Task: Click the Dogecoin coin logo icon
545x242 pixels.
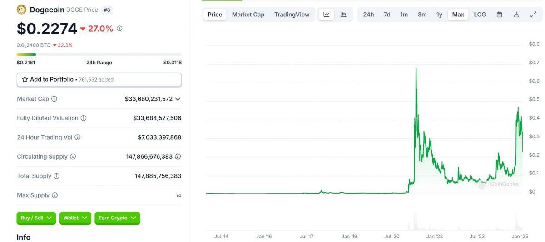Action: pos(21,9)
